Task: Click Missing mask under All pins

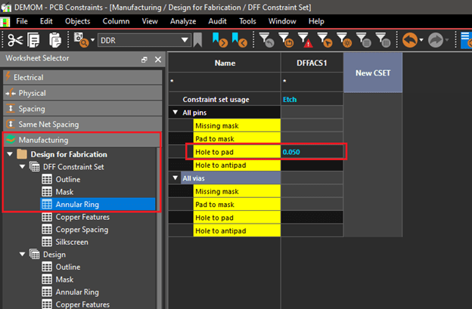Action: [237, 125]
